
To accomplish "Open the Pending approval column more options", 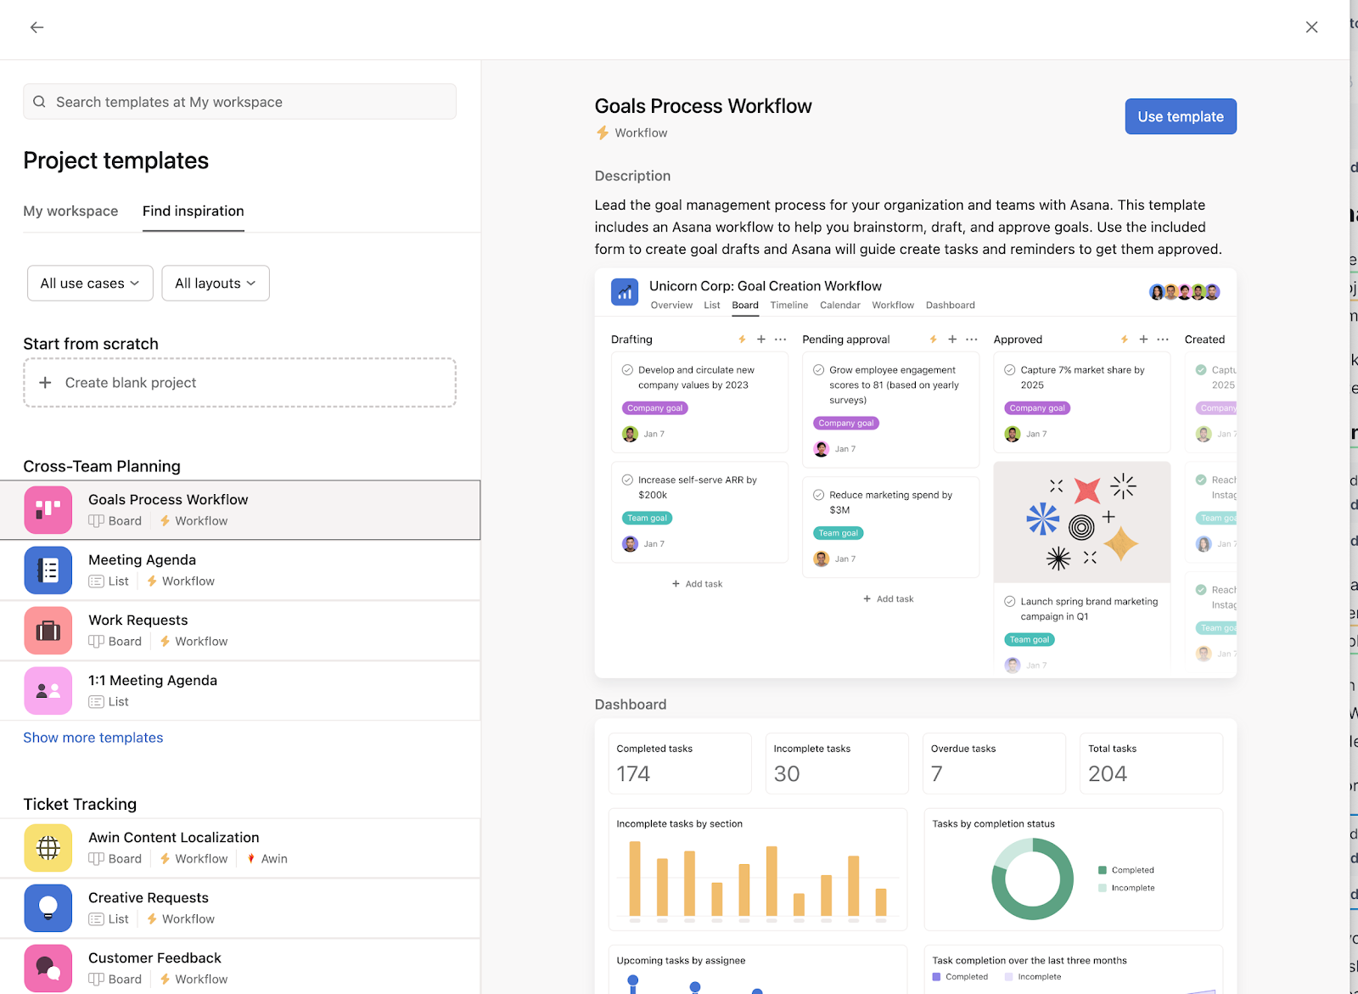I will pos(972,340).
